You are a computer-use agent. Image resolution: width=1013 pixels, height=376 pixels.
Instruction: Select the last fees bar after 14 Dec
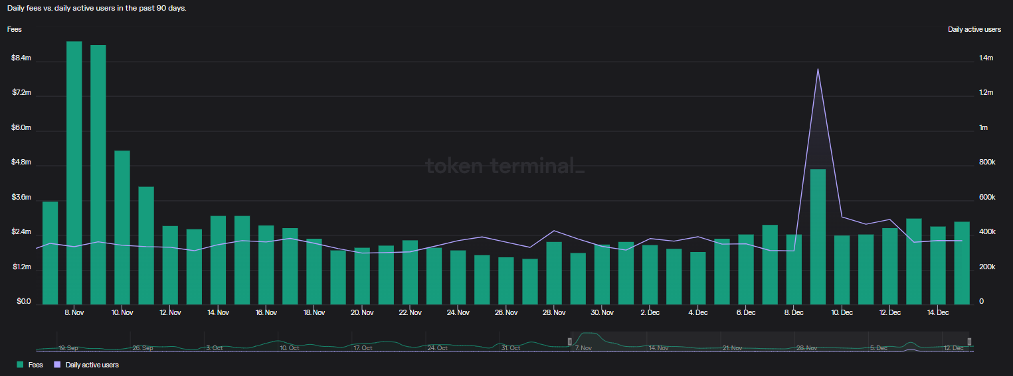[x=962, y=262]
